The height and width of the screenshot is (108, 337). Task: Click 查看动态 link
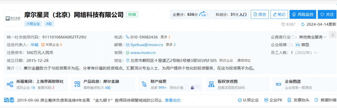pyautogui.click(x=173, y=100)
